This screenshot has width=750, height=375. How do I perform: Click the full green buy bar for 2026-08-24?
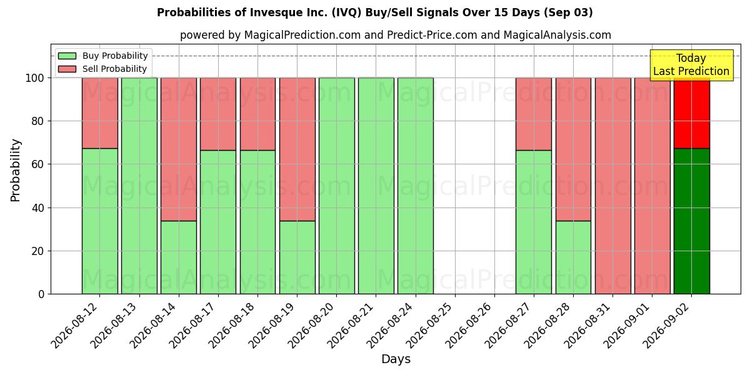(x=416, y=186)
